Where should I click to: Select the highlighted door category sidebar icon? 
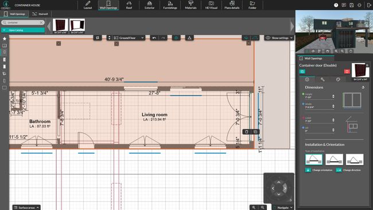point(4,52)
